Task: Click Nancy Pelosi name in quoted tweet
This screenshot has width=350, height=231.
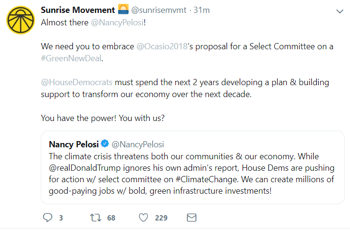Action: (73, 144)
